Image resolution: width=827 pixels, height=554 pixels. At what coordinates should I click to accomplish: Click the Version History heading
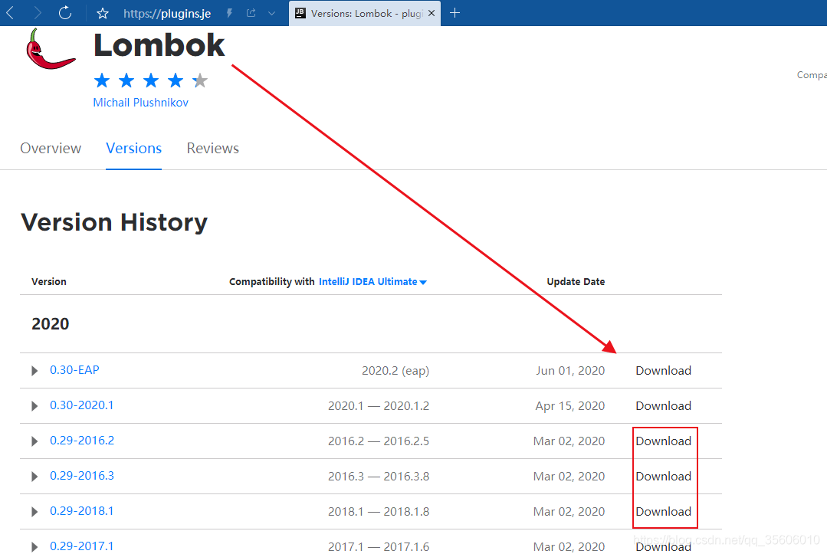[x=114, y=222]
